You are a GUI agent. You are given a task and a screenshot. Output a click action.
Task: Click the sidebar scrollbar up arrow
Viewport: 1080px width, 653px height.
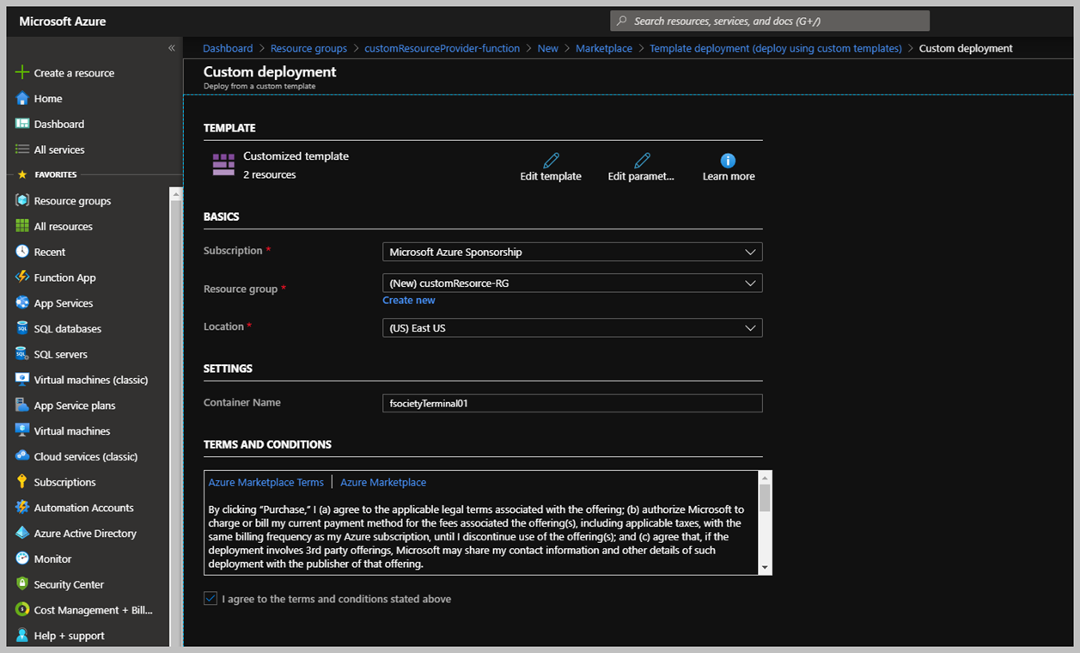pyautogui.click(x=176, y=194)
